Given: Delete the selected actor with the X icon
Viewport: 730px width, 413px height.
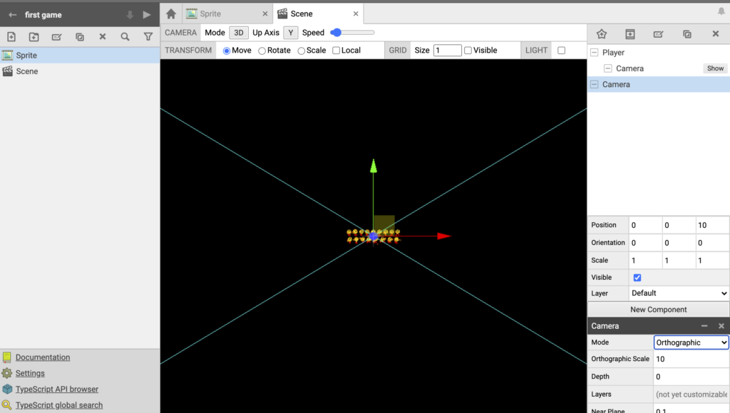Looking at the screenshot, I should tap(716, 33).
